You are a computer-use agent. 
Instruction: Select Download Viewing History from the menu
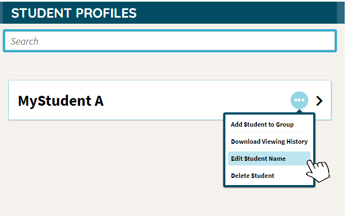pos(269,142)
